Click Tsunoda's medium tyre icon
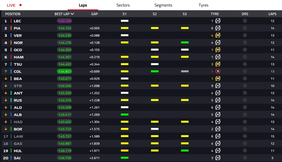Screen dimensions: 282x162 [x=217, y=64]
